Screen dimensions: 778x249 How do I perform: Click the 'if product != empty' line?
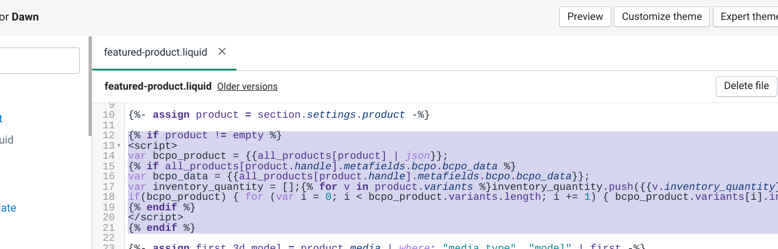pos(205,135)
